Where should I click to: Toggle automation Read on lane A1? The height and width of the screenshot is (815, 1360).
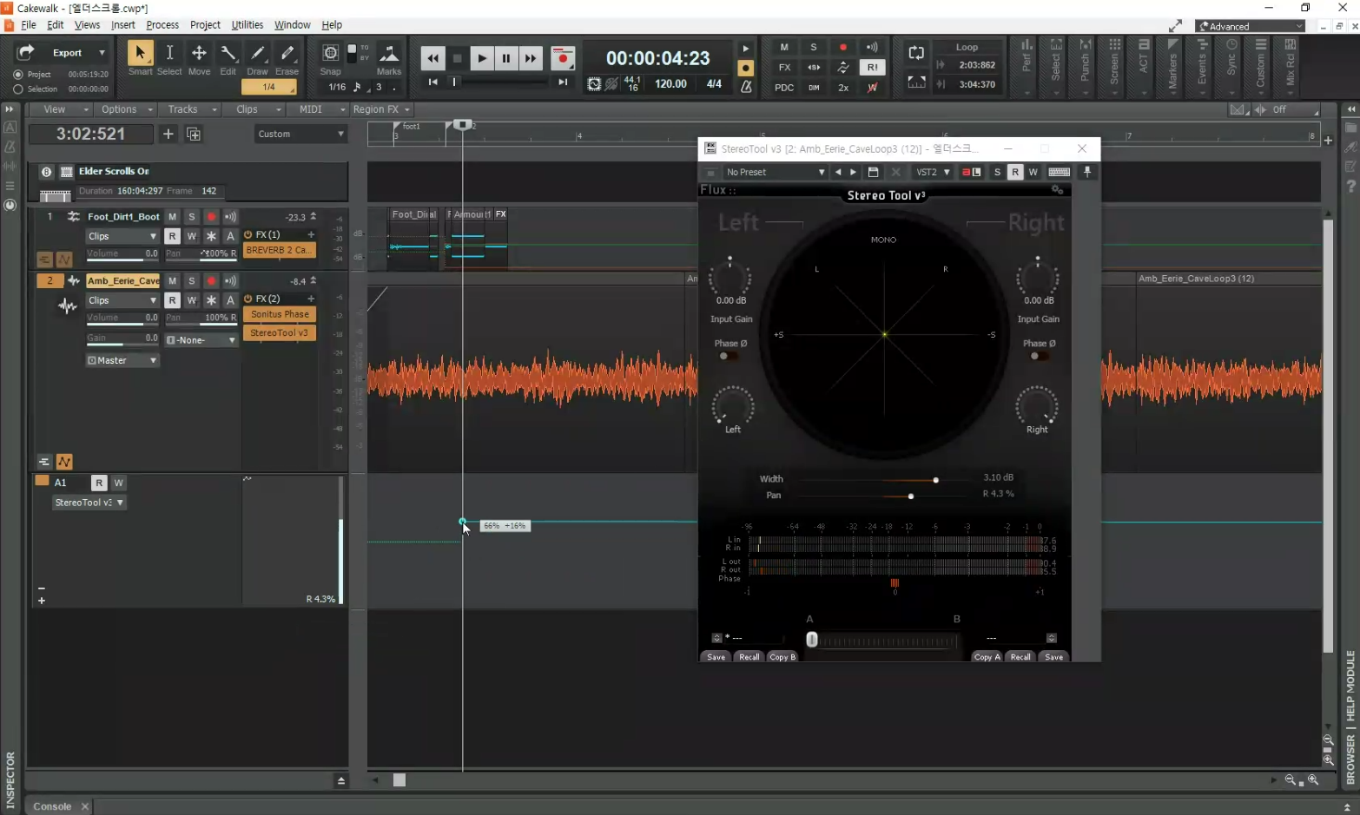click(x=99, y=483)
